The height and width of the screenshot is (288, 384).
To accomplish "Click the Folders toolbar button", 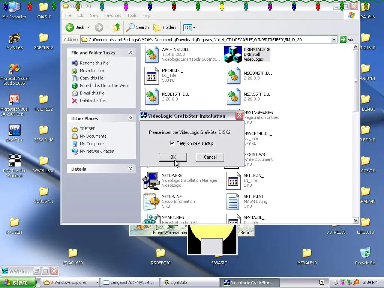I will [x=165, y=27].
